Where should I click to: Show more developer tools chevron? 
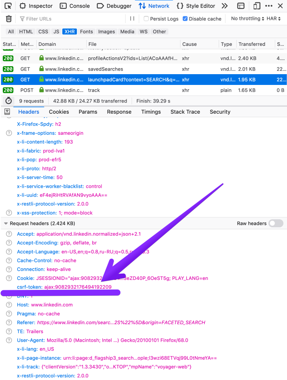tap(225, 6)
